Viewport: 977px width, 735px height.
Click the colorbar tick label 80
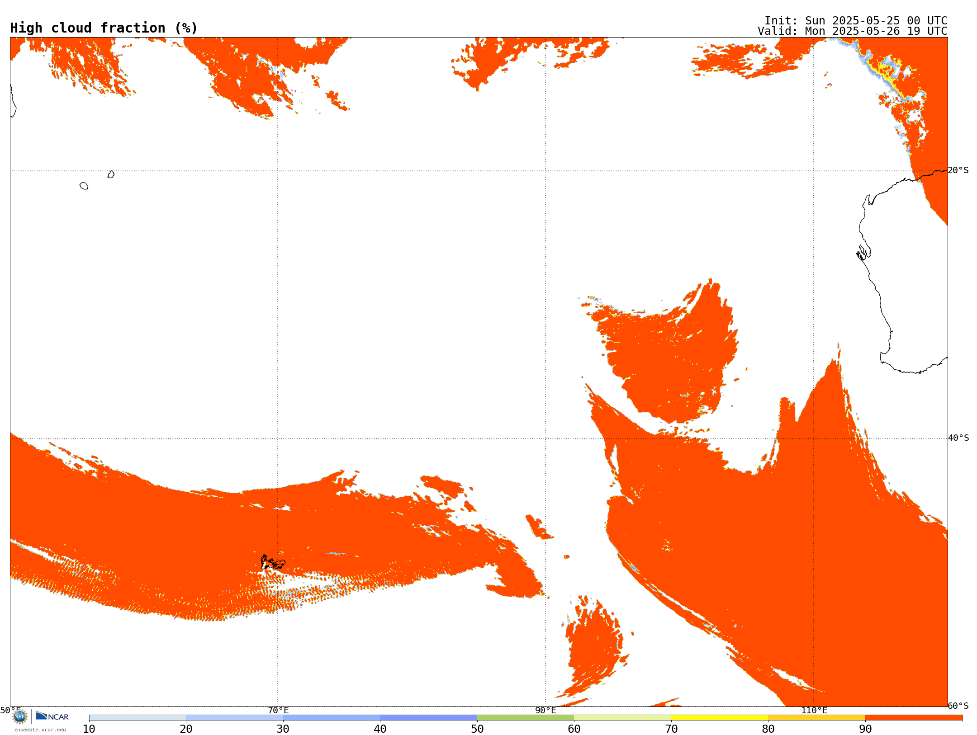tap(768, 729)
